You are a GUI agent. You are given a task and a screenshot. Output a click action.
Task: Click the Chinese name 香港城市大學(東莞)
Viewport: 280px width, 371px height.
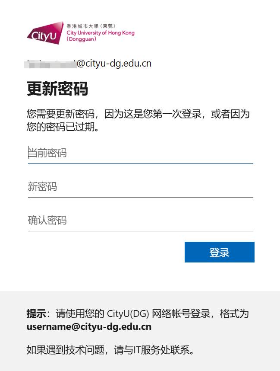pyautogui.click(x=91, y=26)
